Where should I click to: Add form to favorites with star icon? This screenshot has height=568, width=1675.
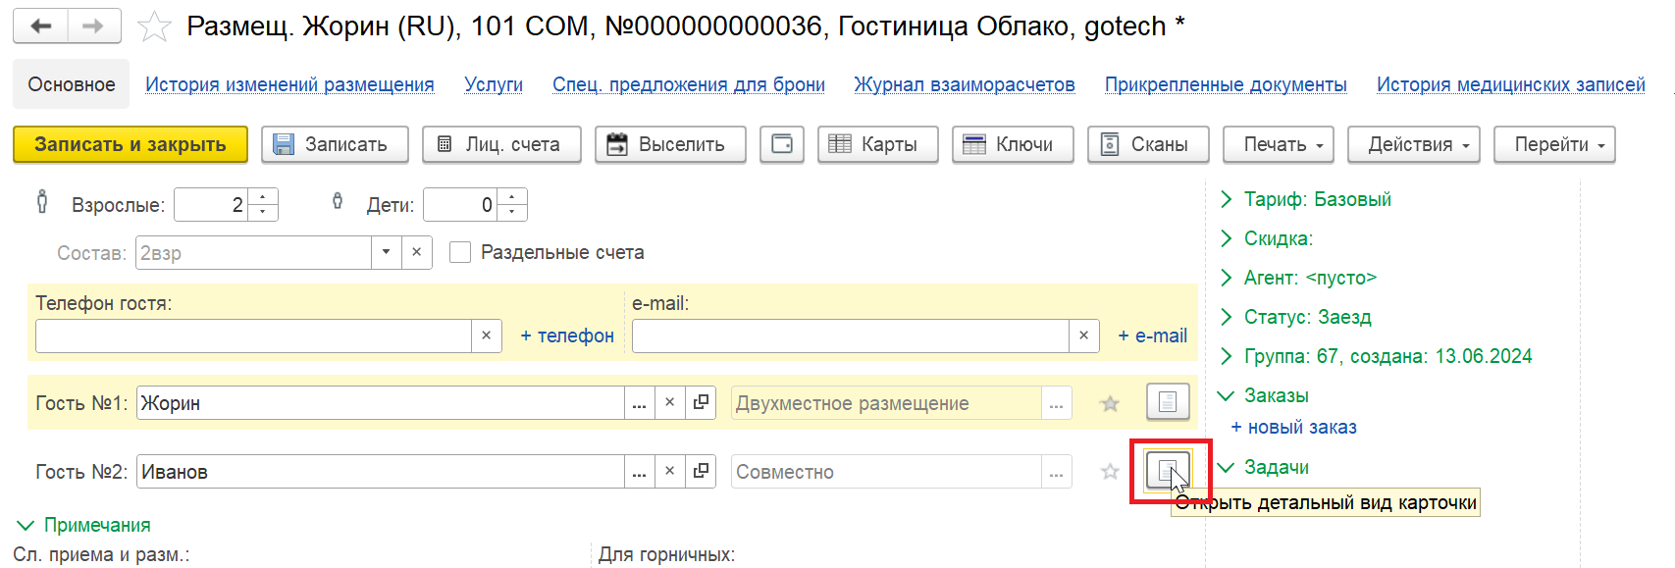tap(154, 26)
